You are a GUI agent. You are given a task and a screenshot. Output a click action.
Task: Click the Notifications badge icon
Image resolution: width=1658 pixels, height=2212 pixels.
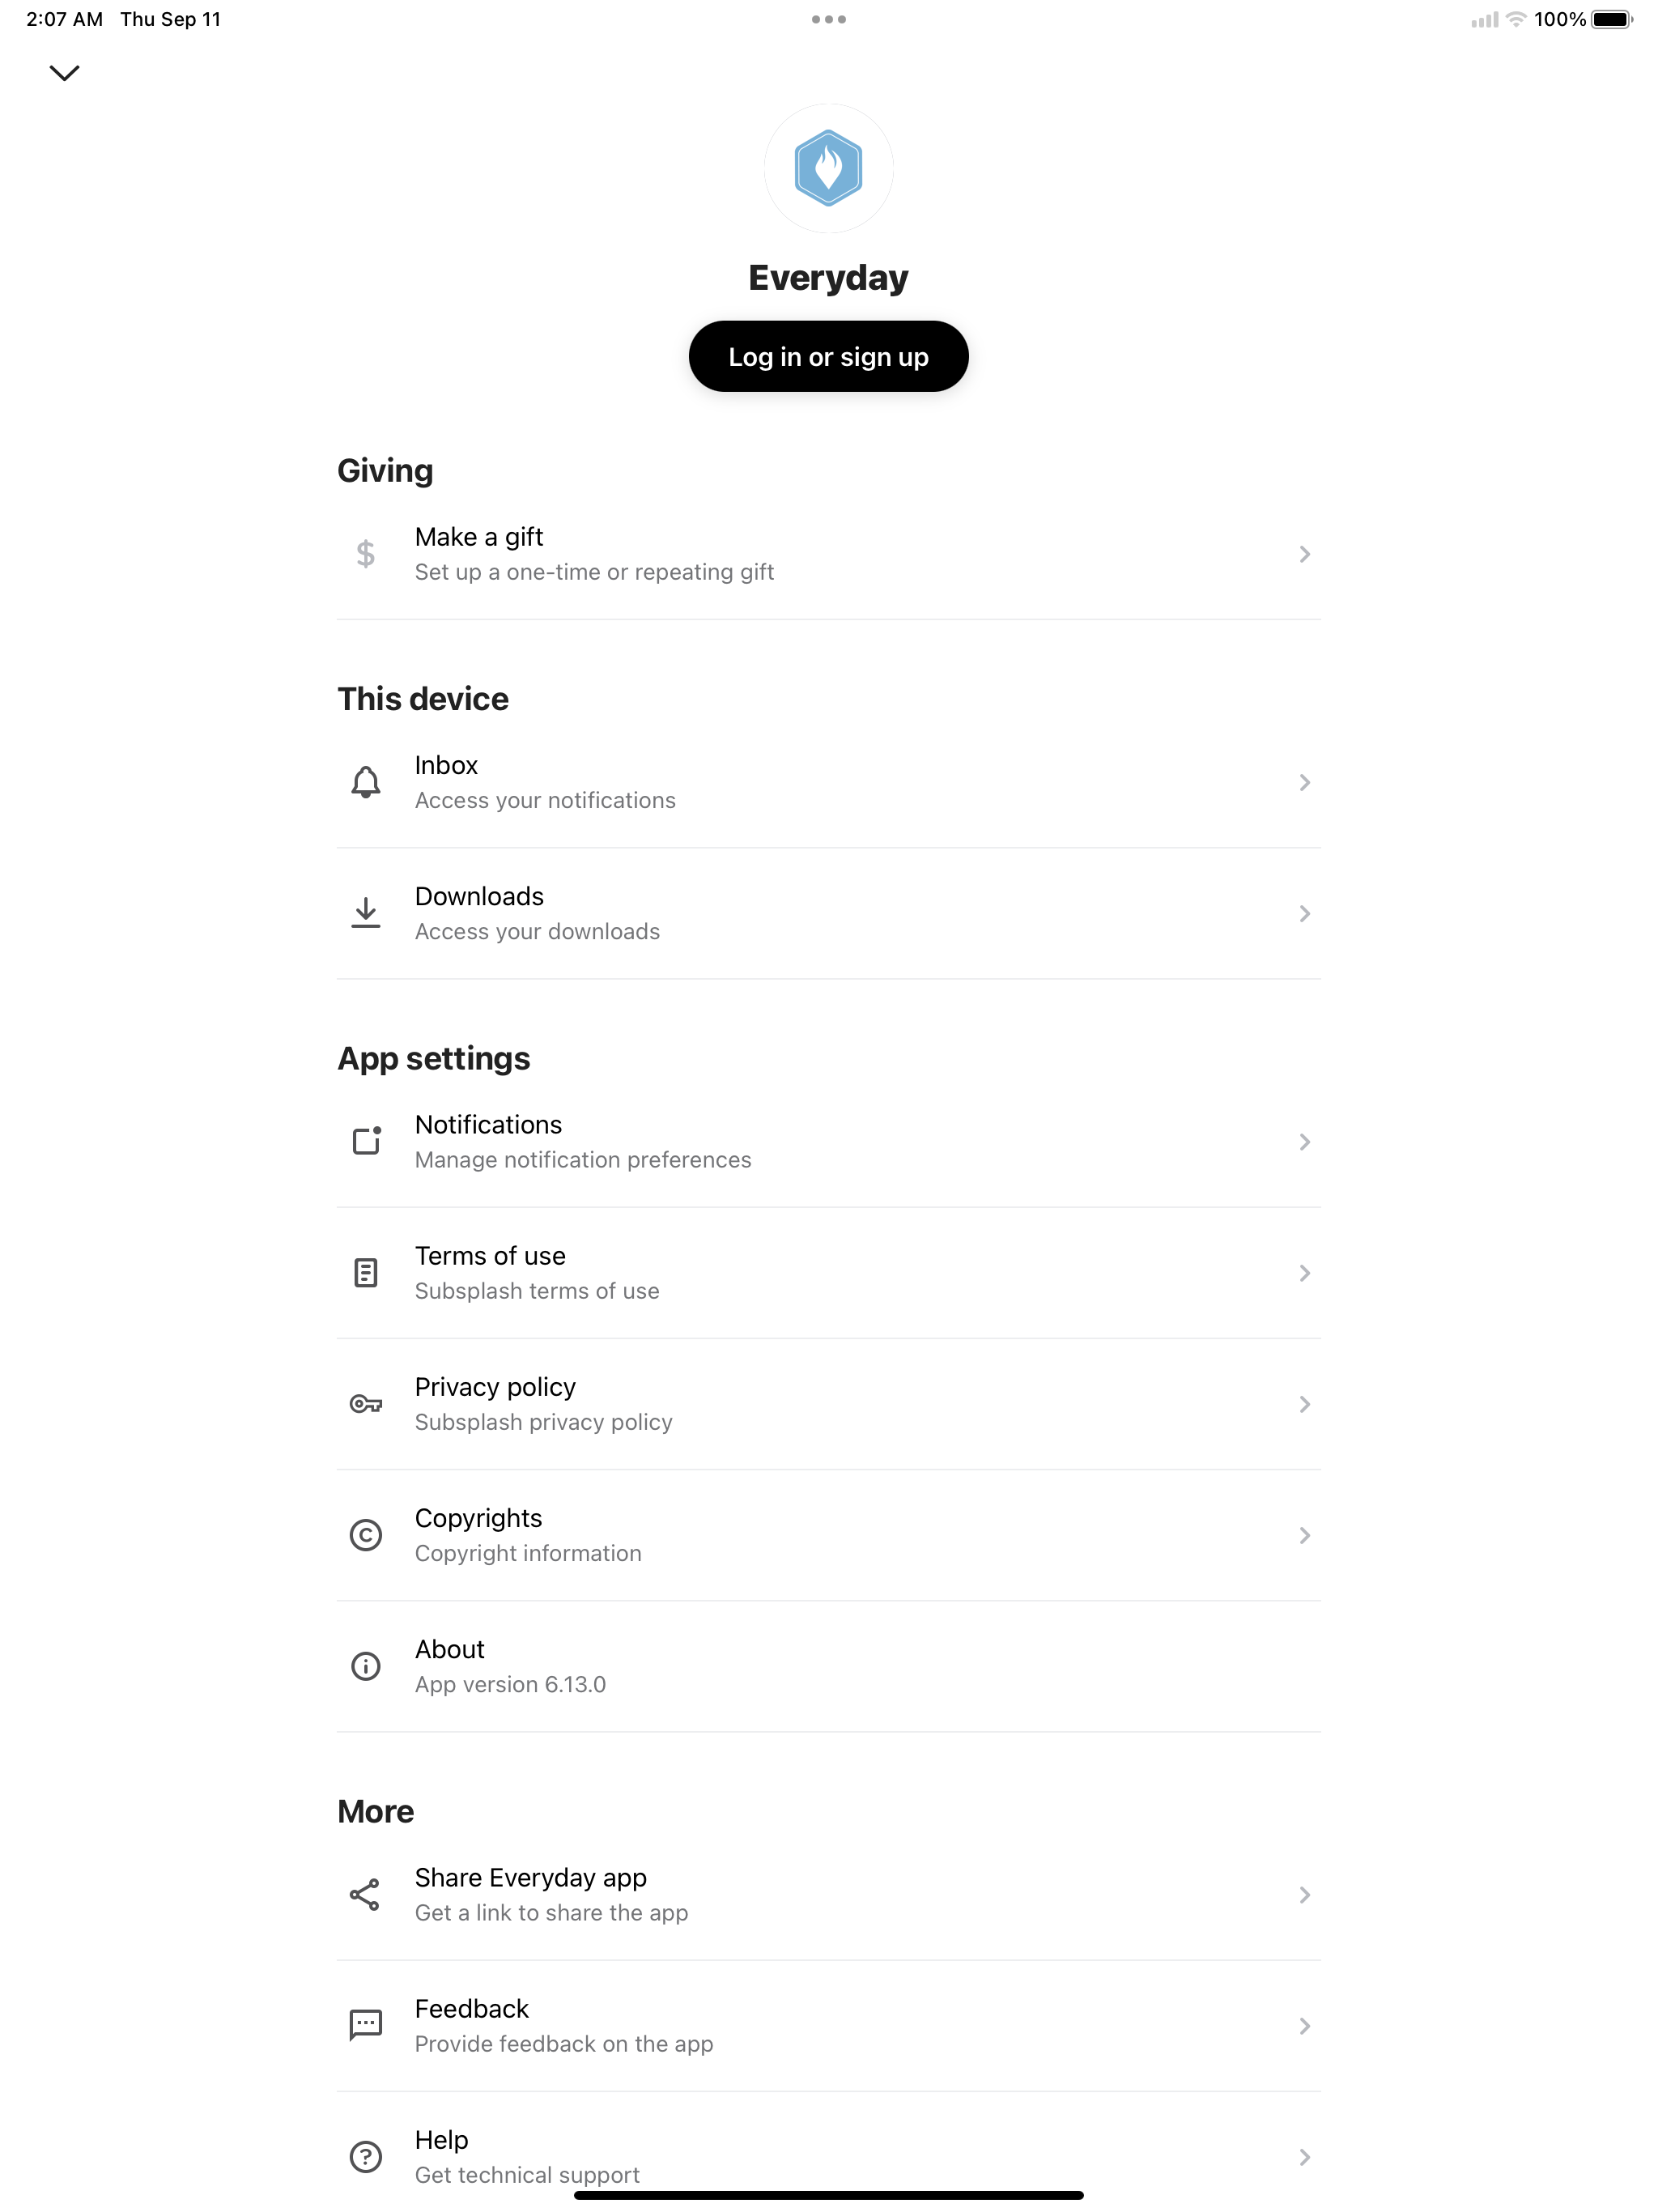click(366, 1141)
